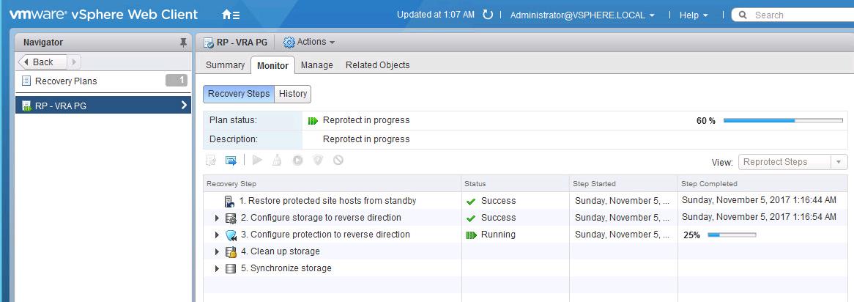854x302 pixels.
Task: Click the Description Reprotect in progress text
Action: click(366, 139)
